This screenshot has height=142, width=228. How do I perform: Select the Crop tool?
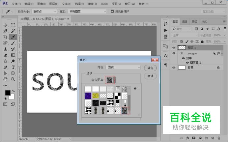tap(5, 37)
